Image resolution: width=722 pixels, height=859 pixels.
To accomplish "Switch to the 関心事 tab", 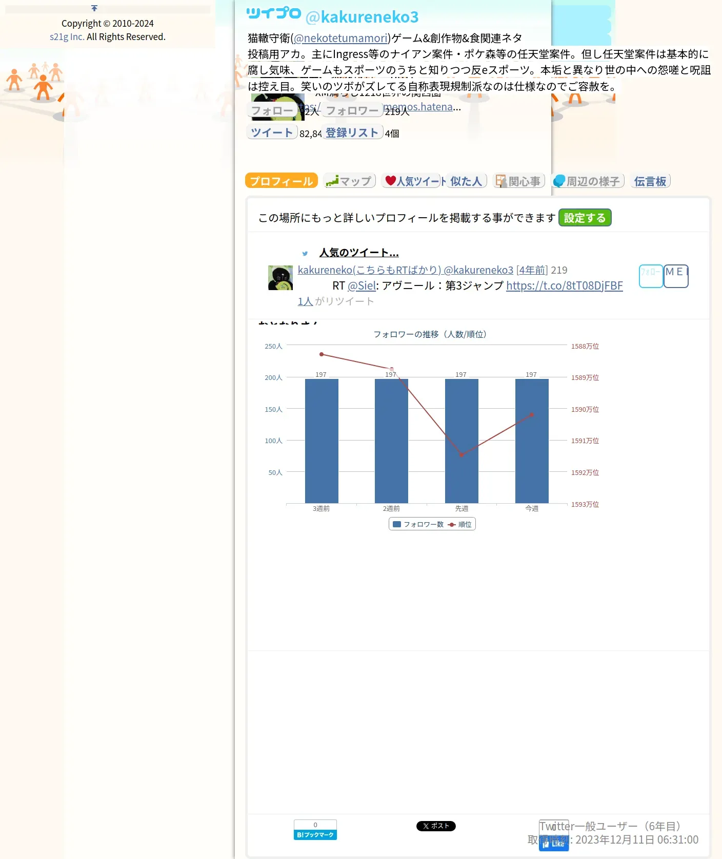I will (x=518, y=181).
